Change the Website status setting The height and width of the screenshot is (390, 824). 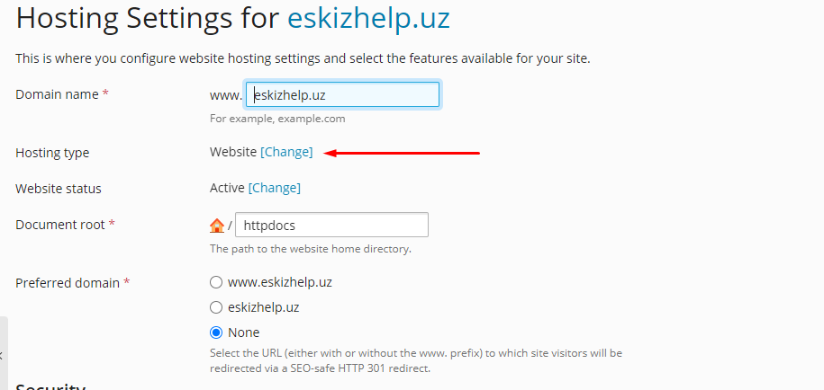[275, 189]
